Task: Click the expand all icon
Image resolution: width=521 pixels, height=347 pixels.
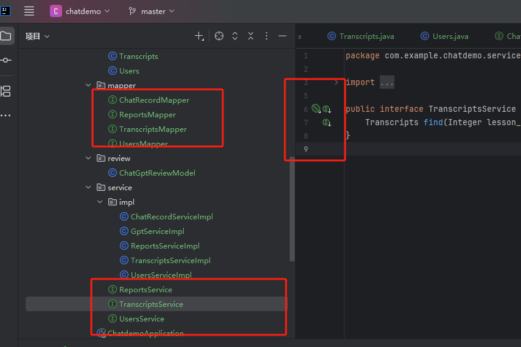Action: tap(235, 36)
